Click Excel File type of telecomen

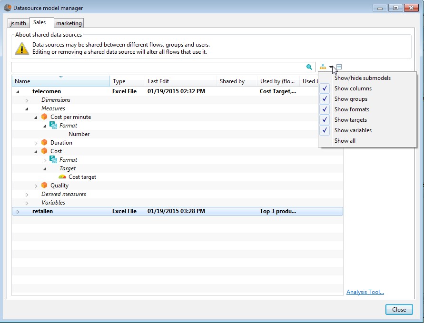pyautogui.click(x=124, y=91)
